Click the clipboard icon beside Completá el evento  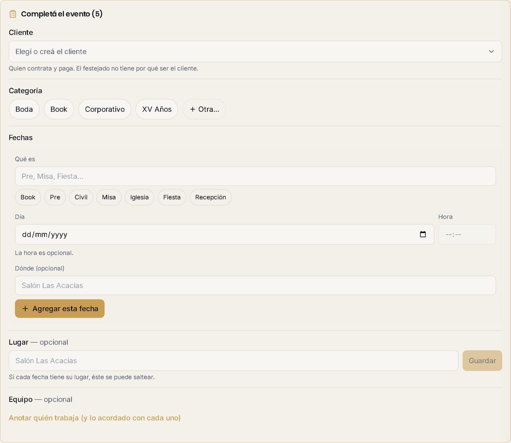click(x=13, y=14)
